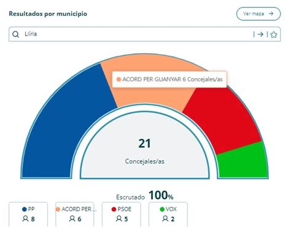Screen dimensions: 291x227
Task: Click the VOX councillor person icon
Action: tap(165, 218)
